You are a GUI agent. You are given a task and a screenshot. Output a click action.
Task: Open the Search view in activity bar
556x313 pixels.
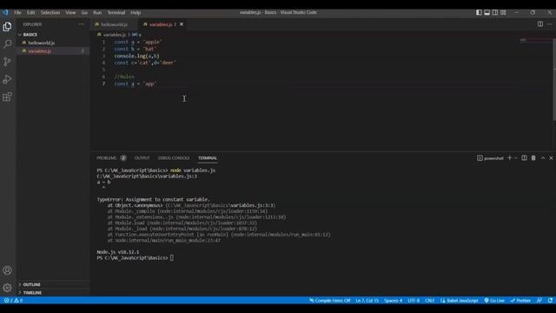(x=7, y=44)
